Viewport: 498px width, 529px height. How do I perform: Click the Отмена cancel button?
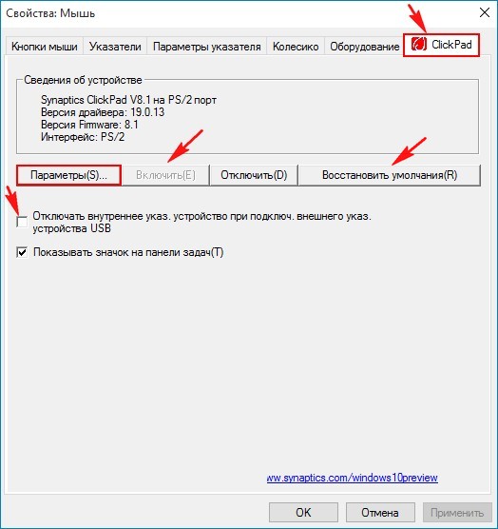(x=380, y=513)
